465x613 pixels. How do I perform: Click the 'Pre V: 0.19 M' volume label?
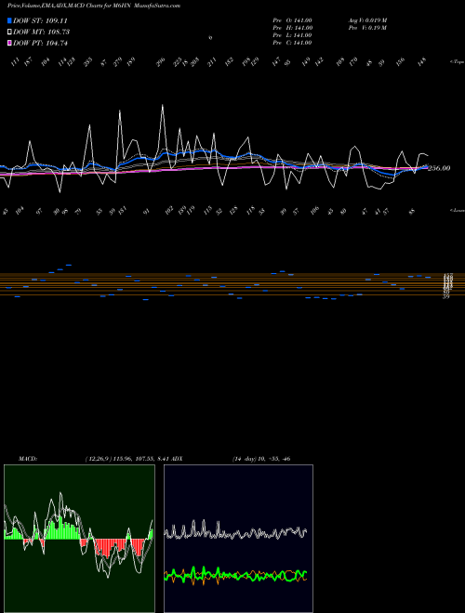(367, 28)
